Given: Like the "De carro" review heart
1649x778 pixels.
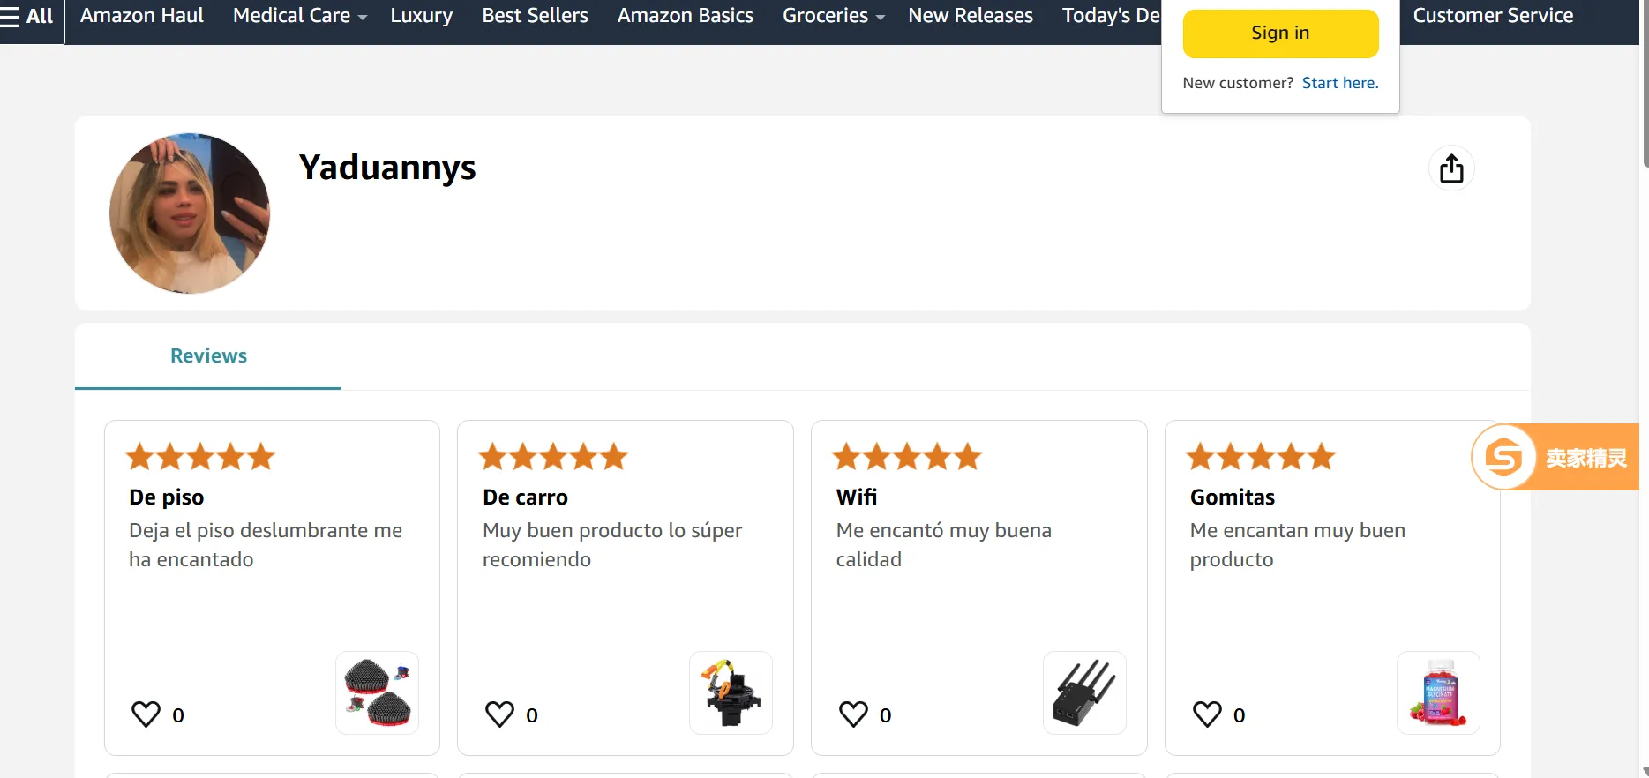Looking at the screenshot, I should 500,714.
